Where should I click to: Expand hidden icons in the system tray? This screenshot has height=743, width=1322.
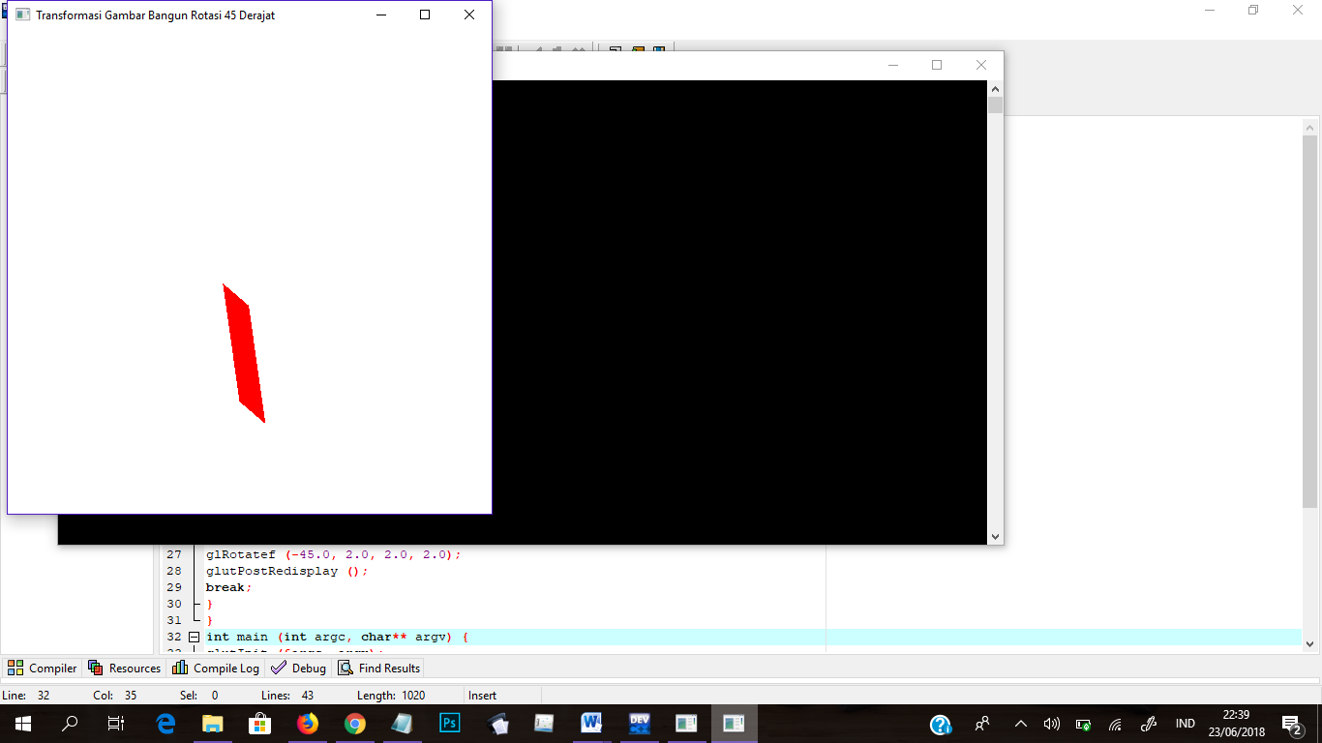(x=1020, y=723)
